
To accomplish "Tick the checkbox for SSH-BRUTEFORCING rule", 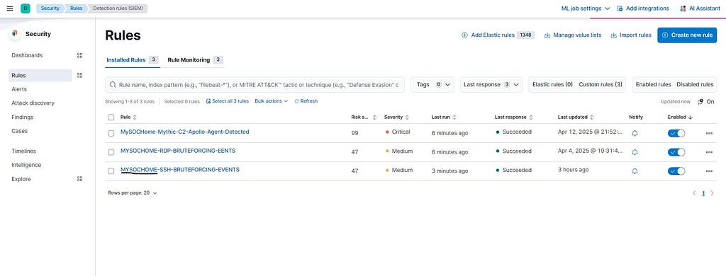I will tap(111, 171).
